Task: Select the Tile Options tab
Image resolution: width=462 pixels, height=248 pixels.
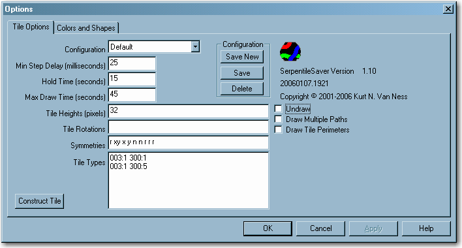Action: (31, 27)
